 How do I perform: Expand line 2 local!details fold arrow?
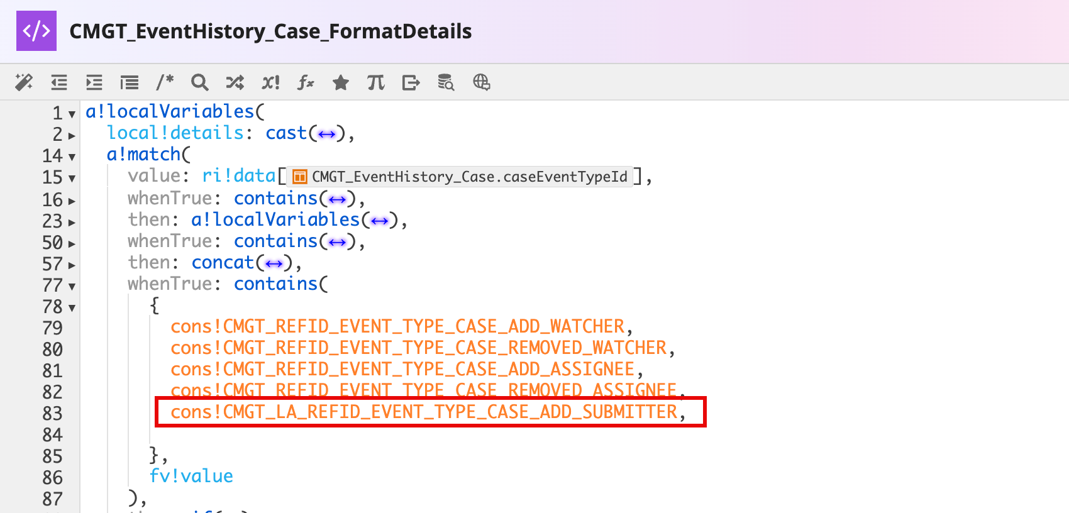click(x=72, y=135)
